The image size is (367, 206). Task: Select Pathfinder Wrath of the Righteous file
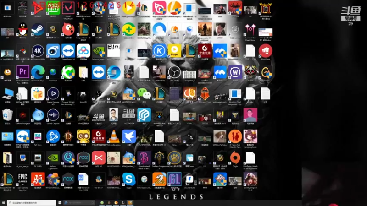click(250, 158)
